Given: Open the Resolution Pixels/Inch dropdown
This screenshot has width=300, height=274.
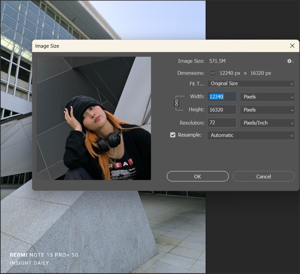Looking at the screenshot, I should (x=267, y=123).
